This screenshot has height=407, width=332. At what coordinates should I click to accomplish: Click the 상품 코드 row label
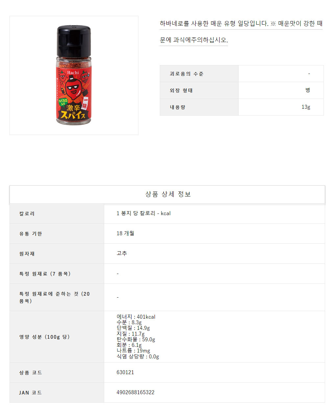click(x=31, y=373)
